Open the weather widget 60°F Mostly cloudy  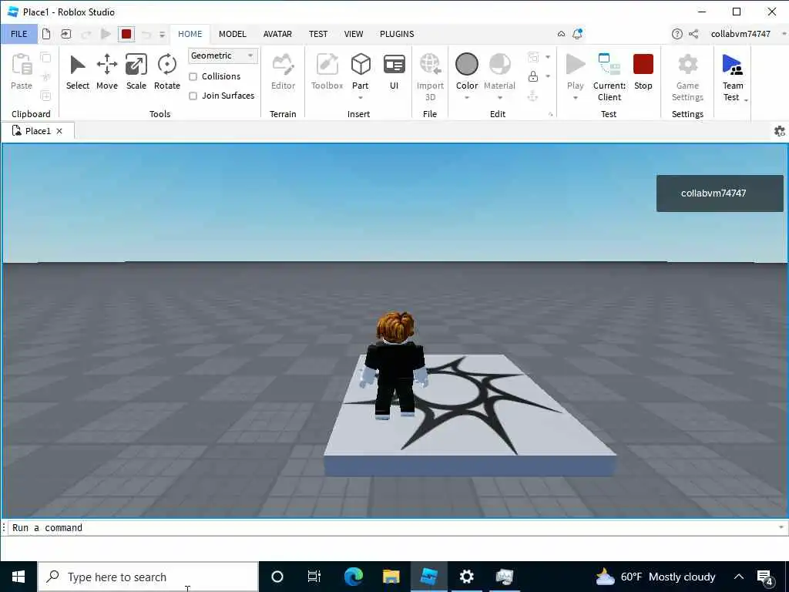click(x=656, y=577)
